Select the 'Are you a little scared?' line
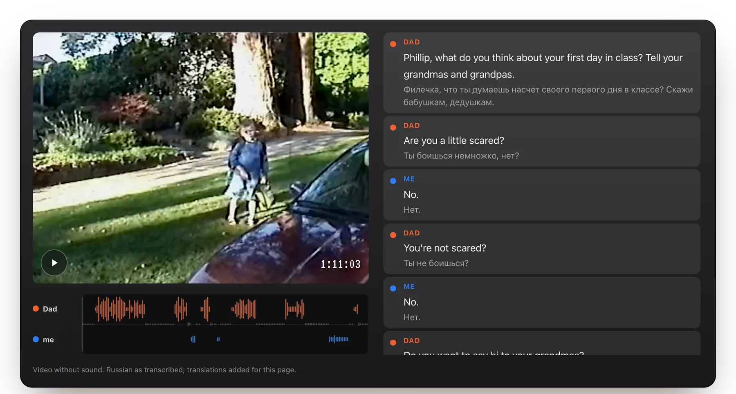Viewport: 736px width, 394px height. tap(542, 141)
